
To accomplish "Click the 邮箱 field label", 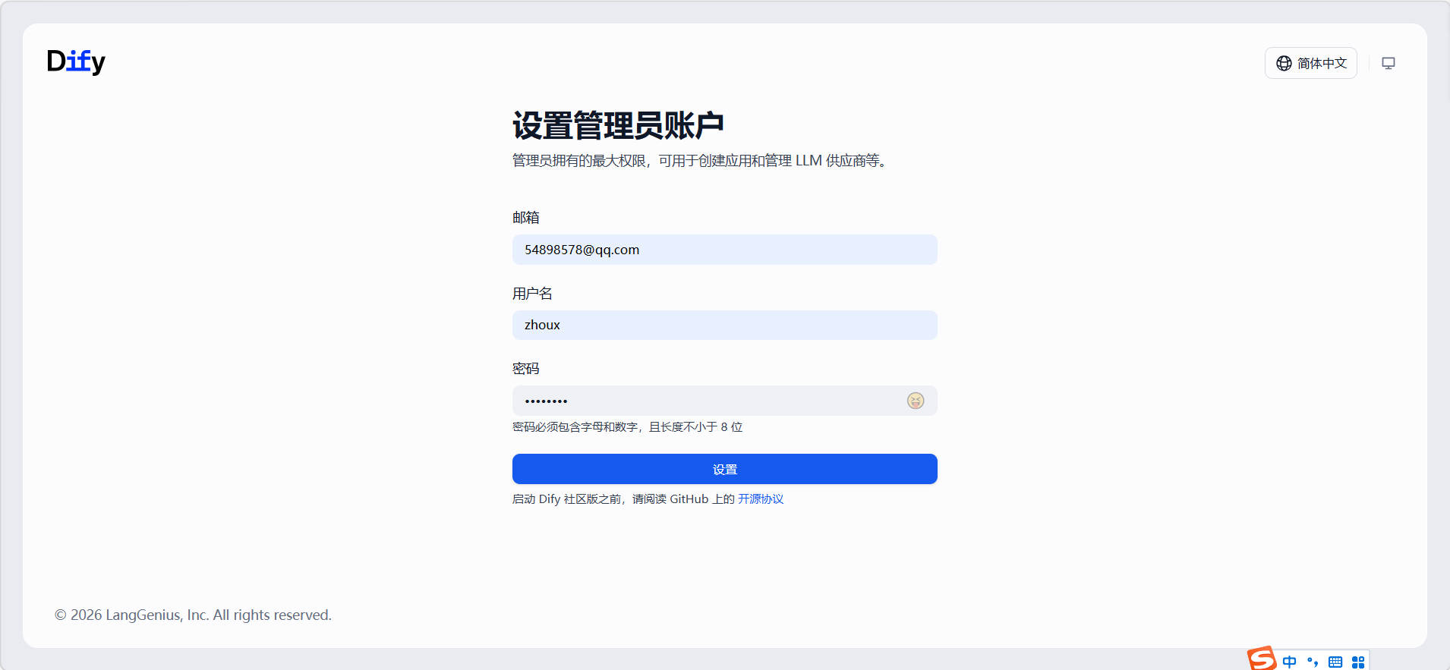I will click(525, 218).
